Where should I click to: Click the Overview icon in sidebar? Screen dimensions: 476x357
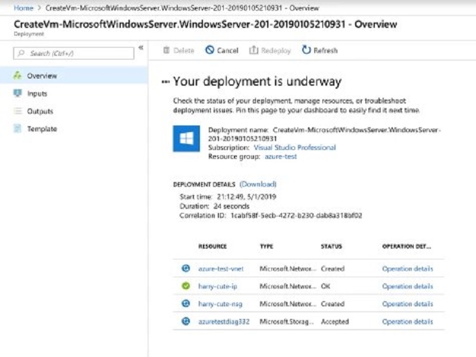point(18,76)
